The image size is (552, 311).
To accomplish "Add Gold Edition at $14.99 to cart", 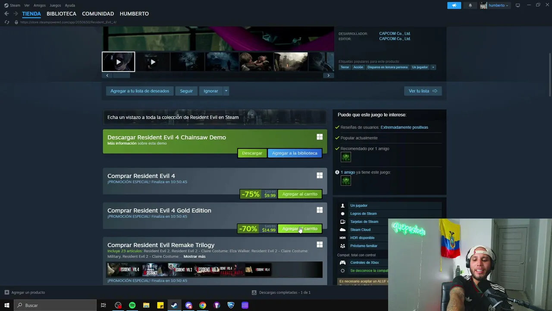I will 300,228.
